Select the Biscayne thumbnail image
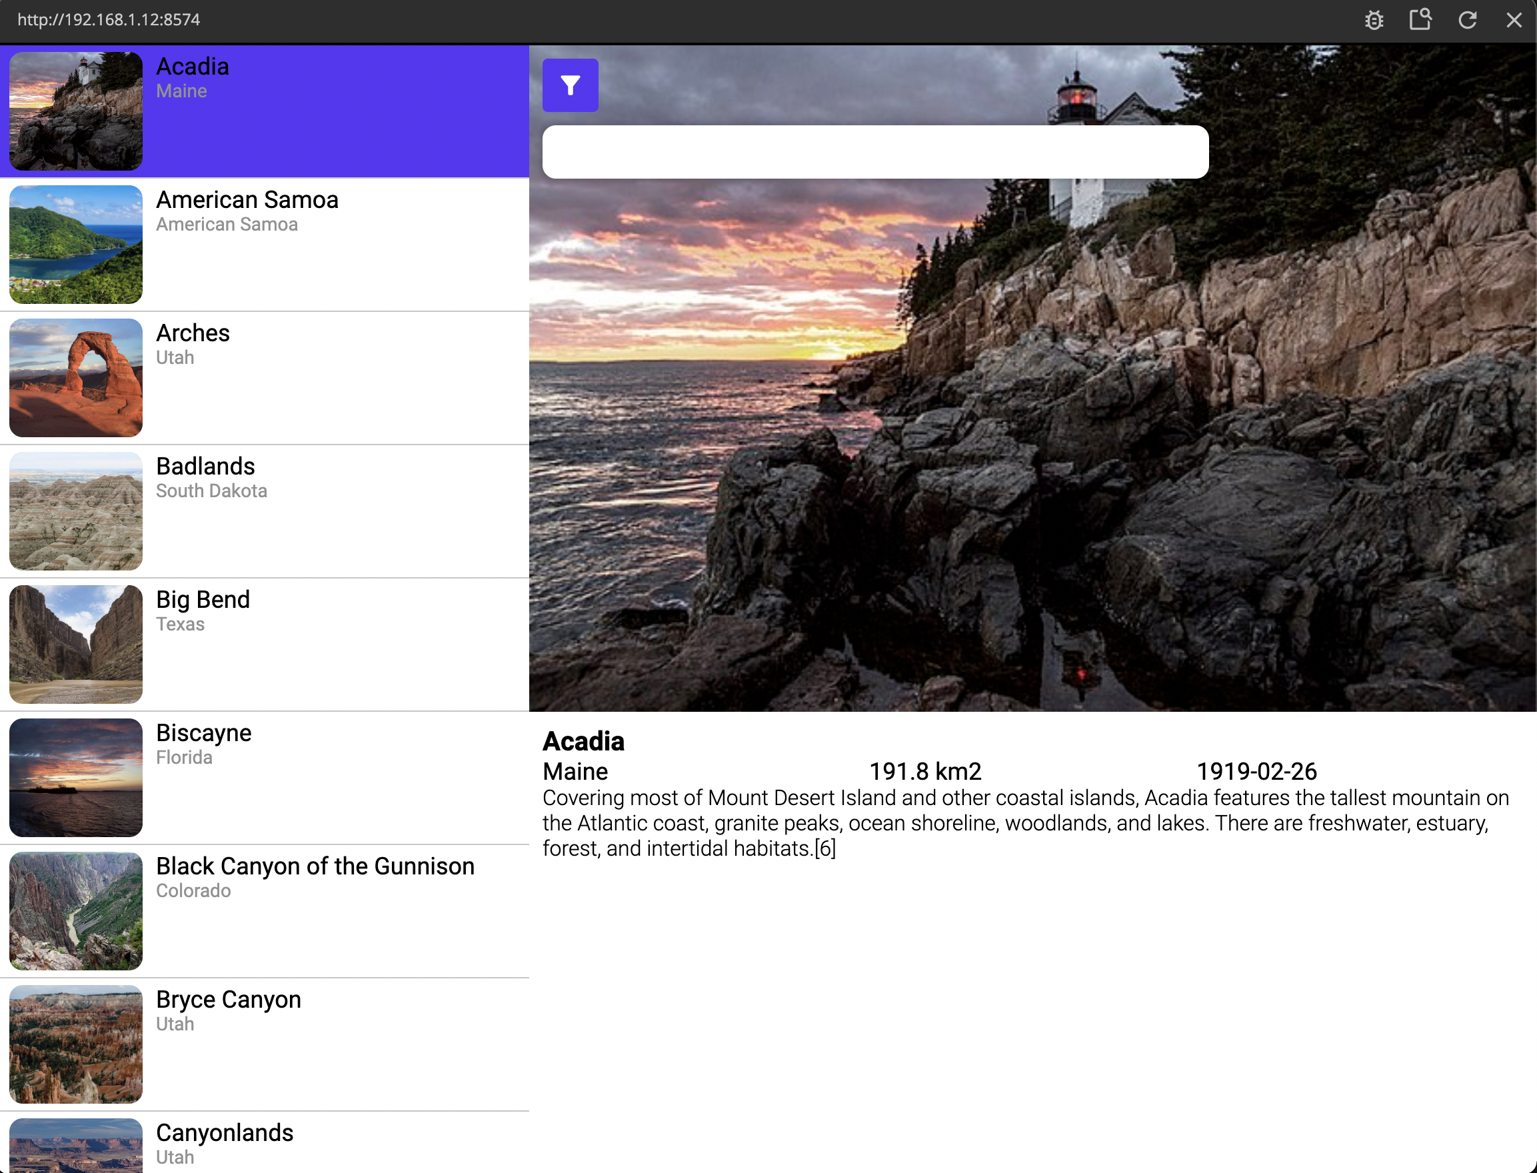This screenshot has height=1173, width=1537. [76, 778]
